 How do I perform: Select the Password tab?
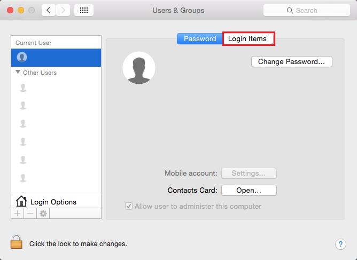pos(200,38)
